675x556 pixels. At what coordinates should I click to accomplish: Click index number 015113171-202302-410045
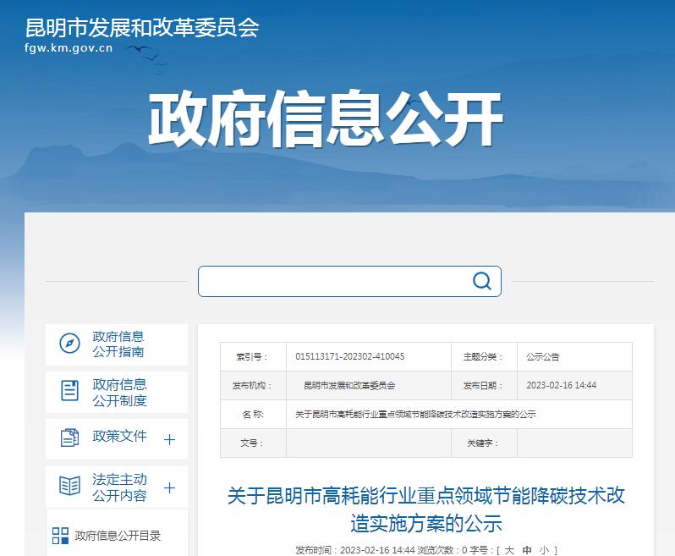[x=349, y=357]
